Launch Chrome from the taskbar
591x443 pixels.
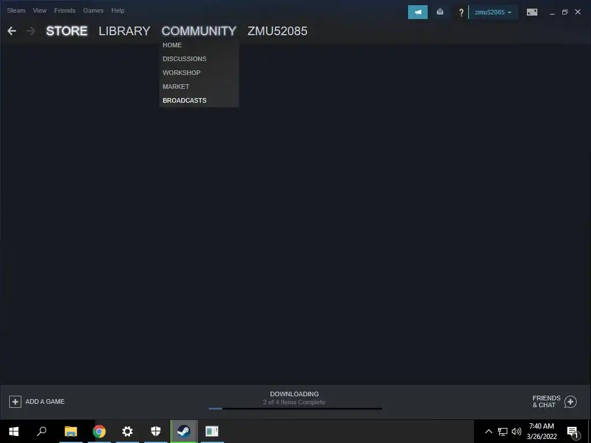pos(99,431)
